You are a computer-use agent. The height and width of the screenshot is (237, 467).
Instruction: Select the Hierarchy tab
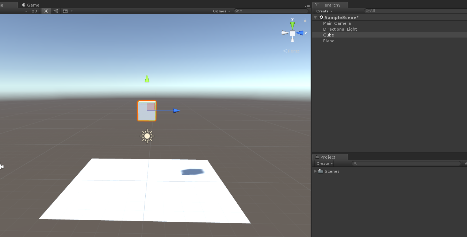330,5
